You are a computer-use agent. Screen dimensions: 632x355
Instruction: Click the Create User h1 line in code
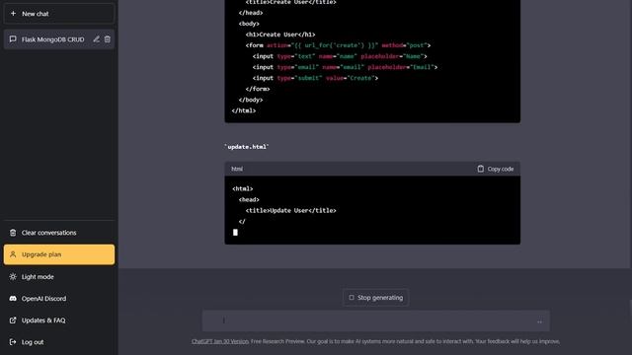(280, 35)
